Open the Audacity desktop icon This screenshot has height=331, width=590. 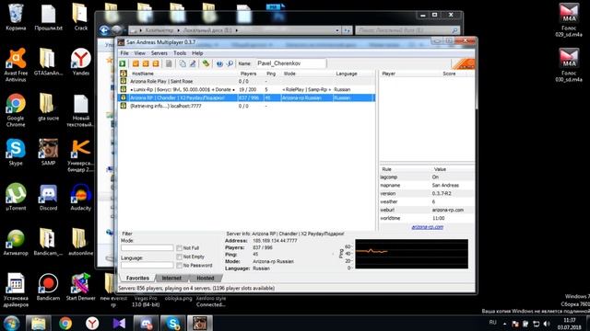tap(81, 197)
